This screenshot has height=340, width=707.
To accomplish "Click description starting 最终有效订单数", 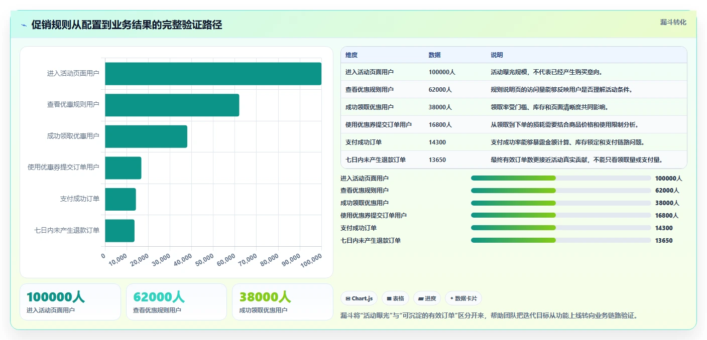I will point(576,160).
